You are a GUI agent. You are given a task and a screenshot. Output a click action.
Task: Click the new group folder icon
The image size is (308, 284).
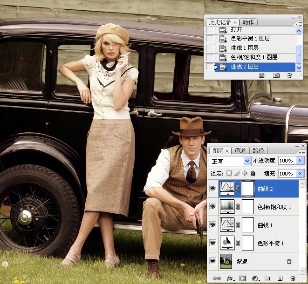pyautogui.click(x=267, y=278)
